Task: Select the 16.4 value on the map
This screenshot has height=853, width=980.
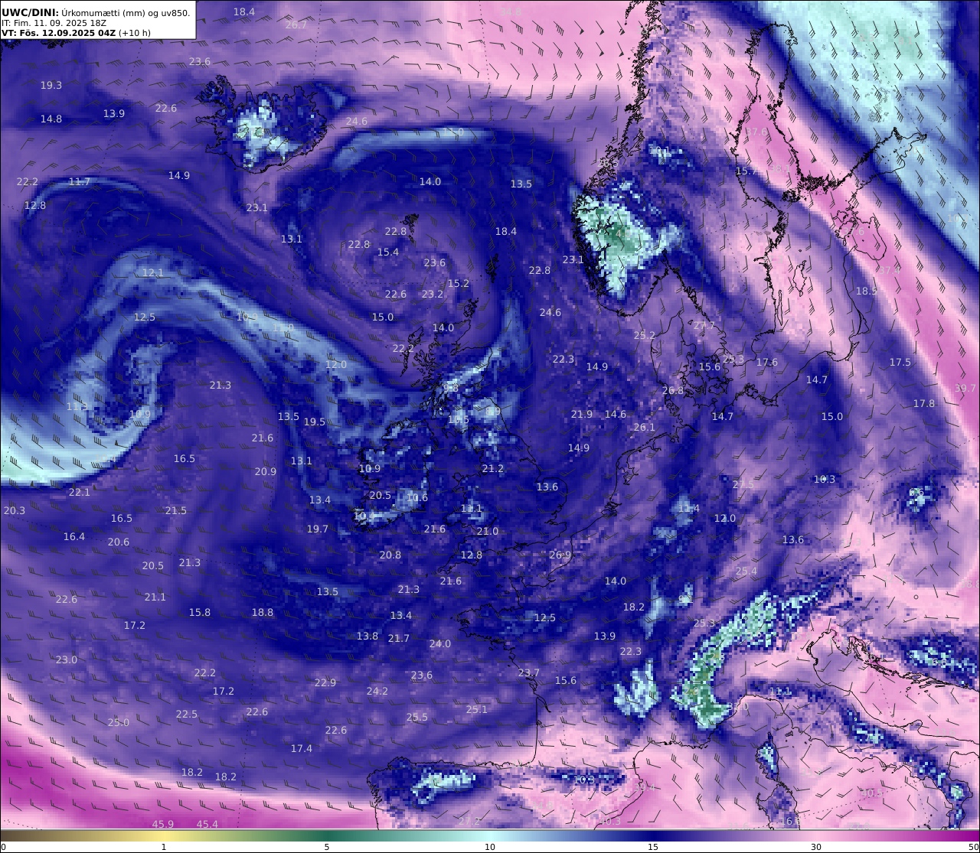Action: pos(74,537)
